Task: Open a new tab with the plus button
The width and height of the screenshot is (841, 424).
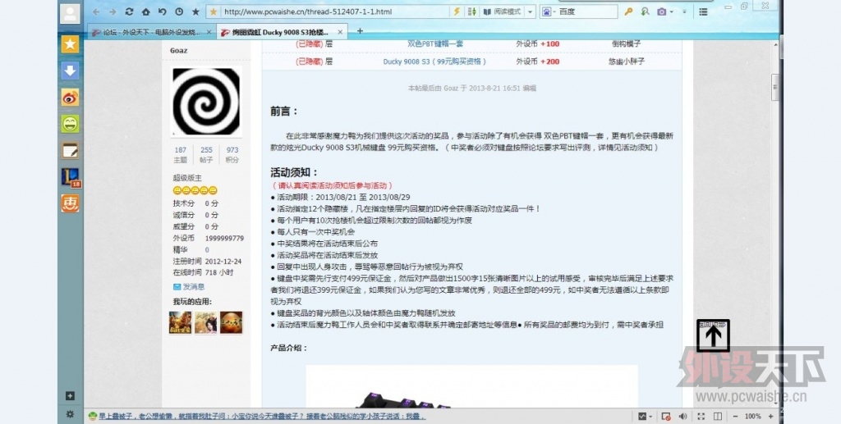Action: coord(360,31)
